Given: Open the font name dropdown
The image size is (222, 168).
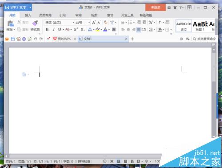Looking at the screenshot, I should tap(73, 23).
